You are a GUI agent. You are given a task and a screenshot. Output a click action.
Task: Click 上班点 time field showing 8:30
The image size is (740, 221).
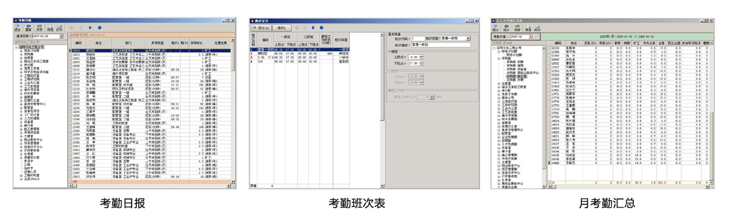[414, 57]
